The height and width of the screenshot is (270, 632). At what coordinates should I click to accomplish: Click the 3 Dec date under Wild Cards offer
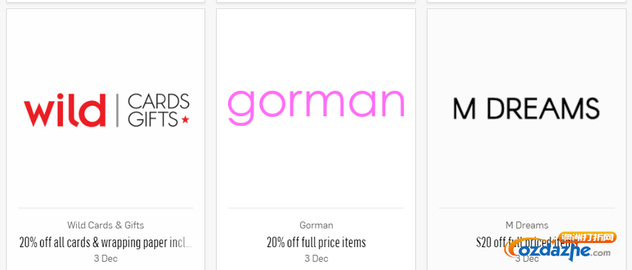[x=105, y=258]
